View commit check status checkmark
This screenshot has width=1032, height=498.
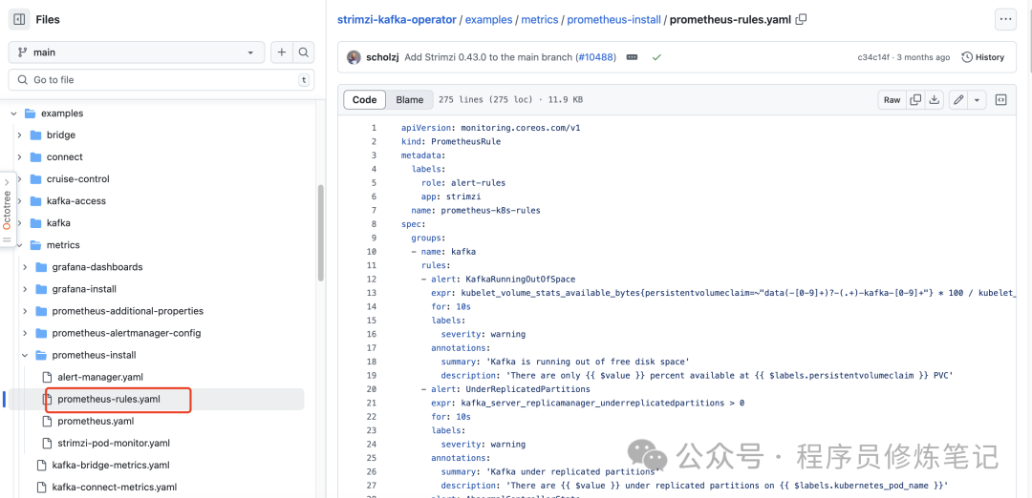656,57
